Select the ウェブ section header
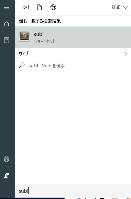131x199 pixels. pyautogui.click(x=24, y=54)
